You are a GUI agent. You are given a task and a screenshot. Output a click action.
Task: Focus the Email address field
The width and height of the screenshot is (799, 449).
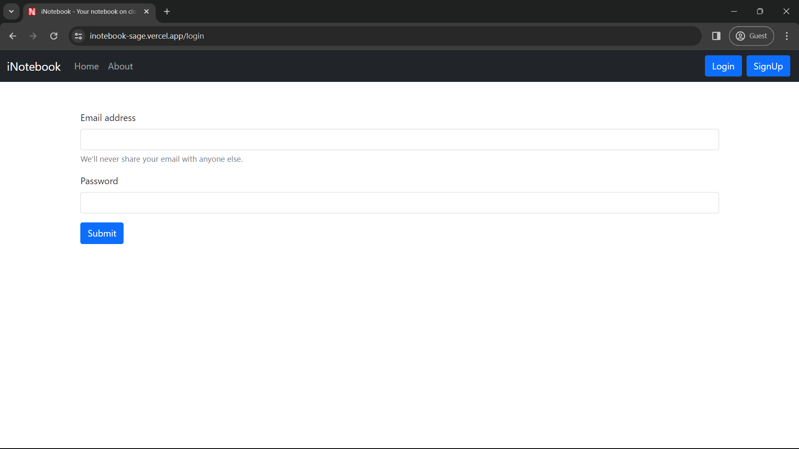[x=399, y=140]
